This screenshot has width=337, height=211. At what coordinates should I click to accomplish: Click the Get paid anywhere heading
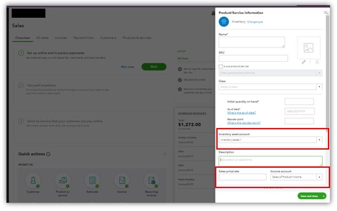pos(41,85)
